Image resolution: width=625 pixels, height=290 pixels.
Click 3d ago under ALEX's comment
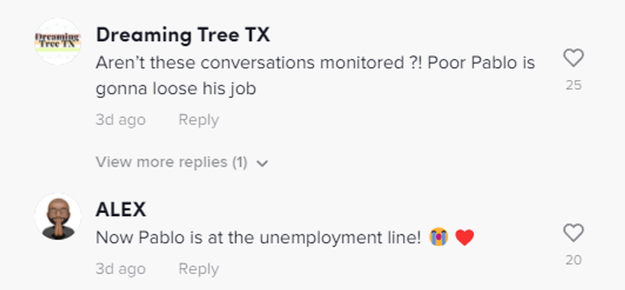[121, 269]
